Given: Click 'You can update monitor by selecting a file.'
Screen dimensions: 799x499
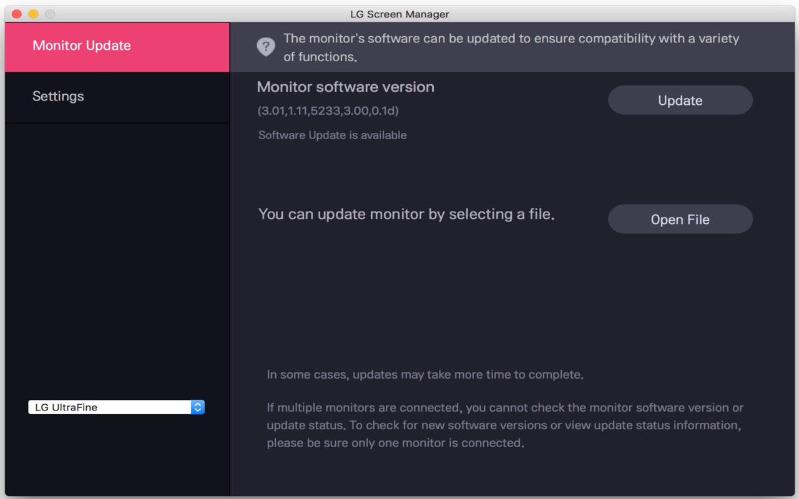Looking at the screenshot, I should [x=406, y=215].
